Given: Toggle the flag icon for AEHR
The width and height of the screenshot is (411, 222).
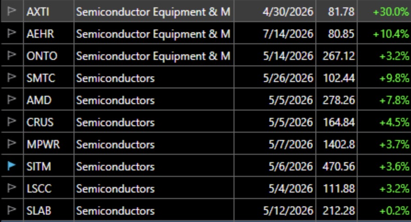Looking at the screenshot, I should click(x=12, y=34).
